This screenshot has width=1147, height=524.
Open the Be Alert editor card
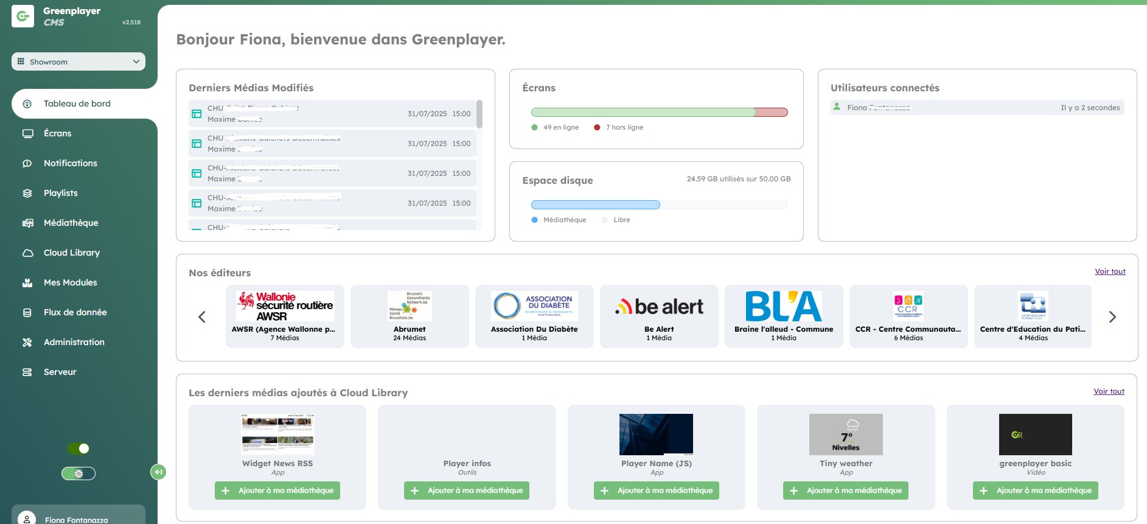(659, 316)
